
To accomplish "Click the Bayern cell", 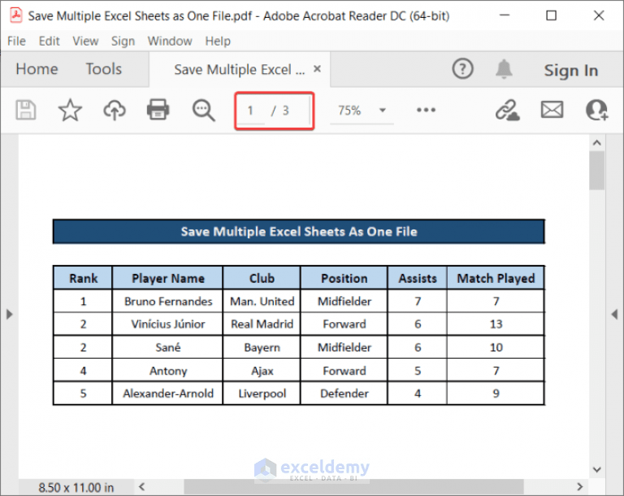I will [x=262, y=347].
